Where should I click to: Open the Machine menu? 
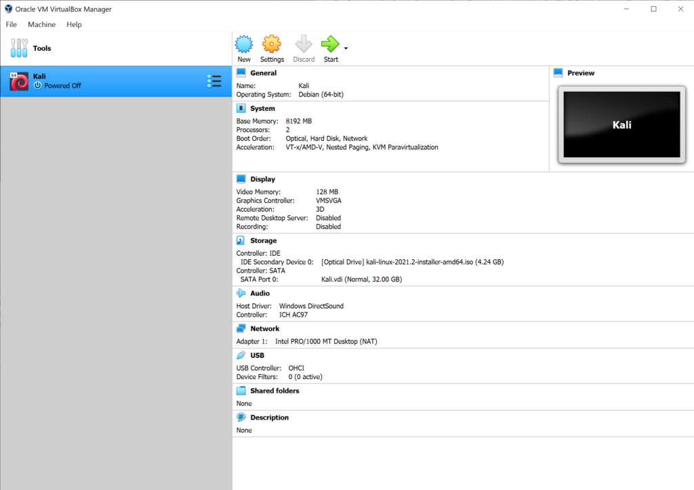[41, 24]
